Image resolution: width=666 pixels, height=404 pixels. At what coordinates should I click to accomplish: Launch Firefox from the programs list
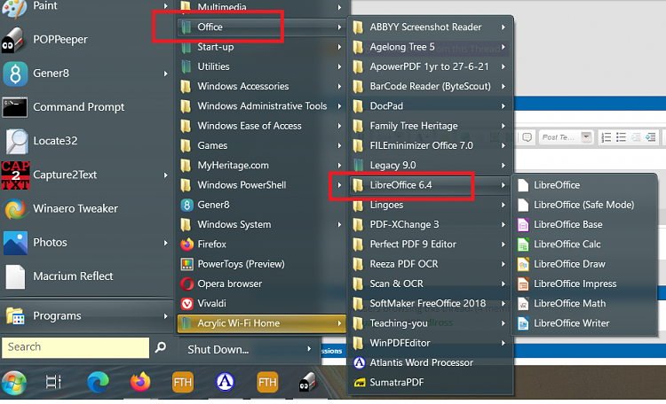(x=261, y=245)
